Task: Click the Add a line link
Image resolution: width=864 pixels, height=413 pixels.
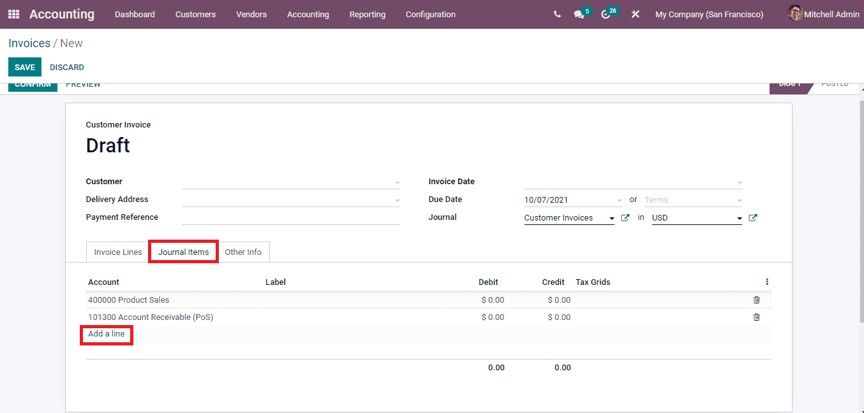Action: point(106,334)
